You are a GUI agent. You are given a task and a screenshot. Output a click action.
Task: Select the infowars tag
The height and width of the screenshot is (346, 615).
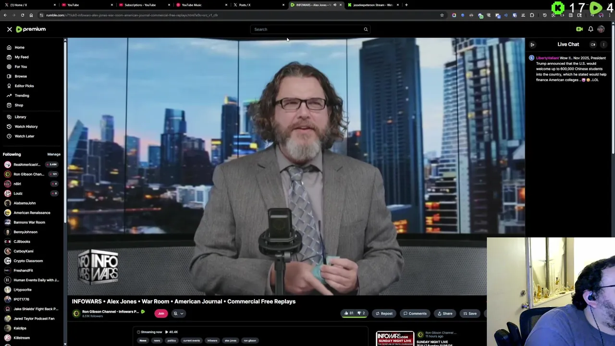(x=212, y=341)
